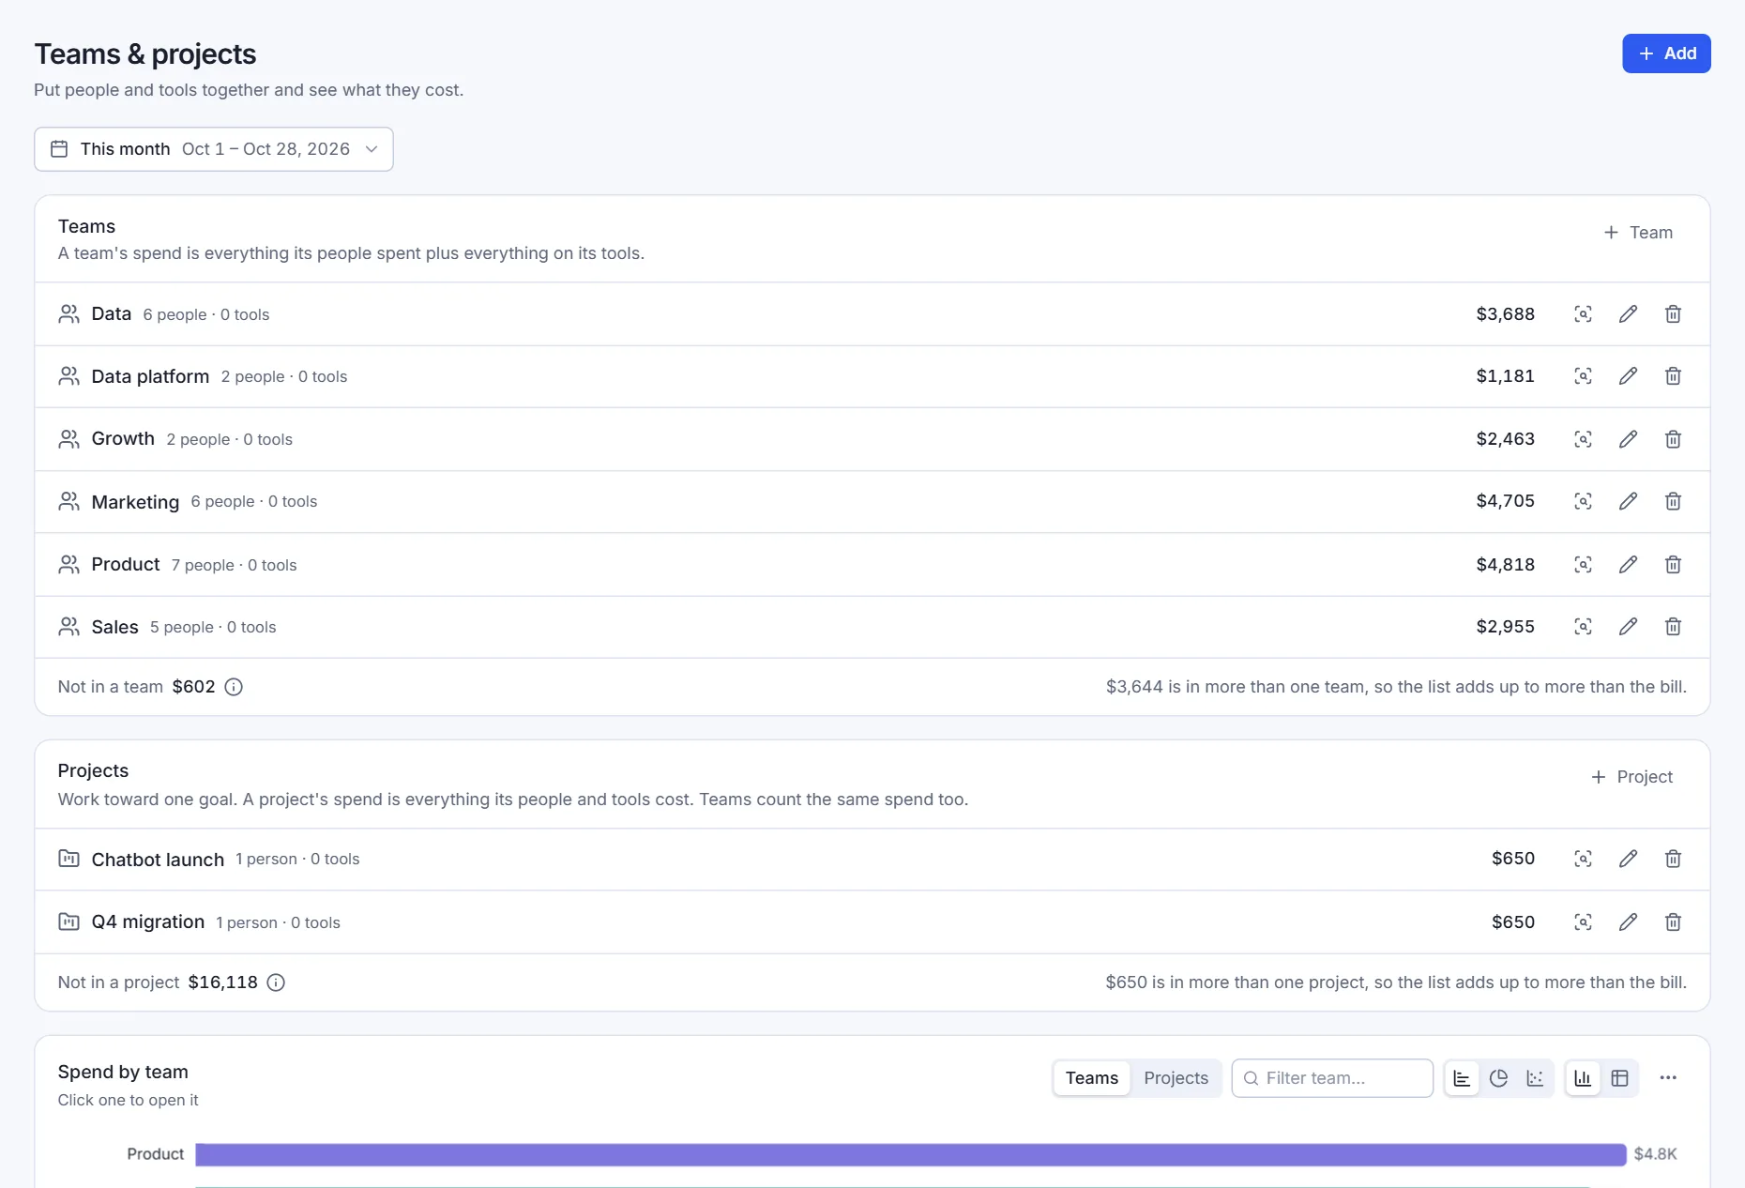Screen dimensions: 1745x1188
Task: Open the more options menu for Spend by team
Action: pyautogui.click(x=1668, y=1078)
